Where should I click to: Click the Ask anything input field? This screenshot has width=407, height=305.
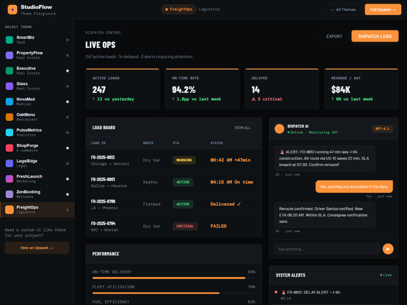tap(327, 249)
